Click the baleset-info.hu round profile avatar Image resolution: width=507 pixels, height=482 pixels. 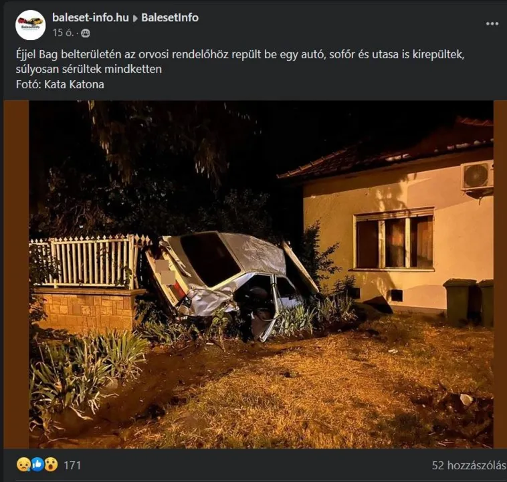click(x=30, y=25)
